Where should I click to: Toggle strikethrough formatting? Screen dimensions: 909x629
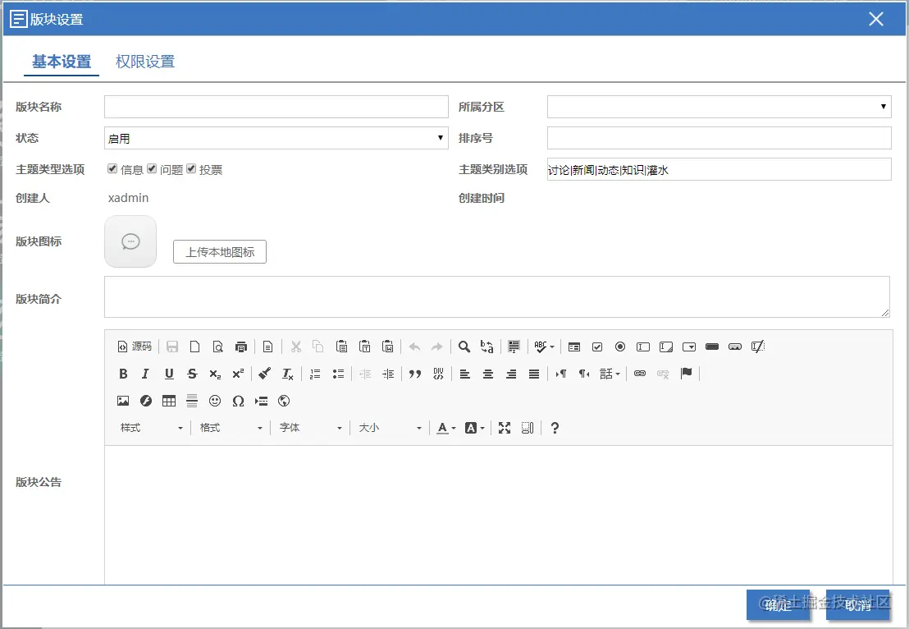click(x=192, y=374)
